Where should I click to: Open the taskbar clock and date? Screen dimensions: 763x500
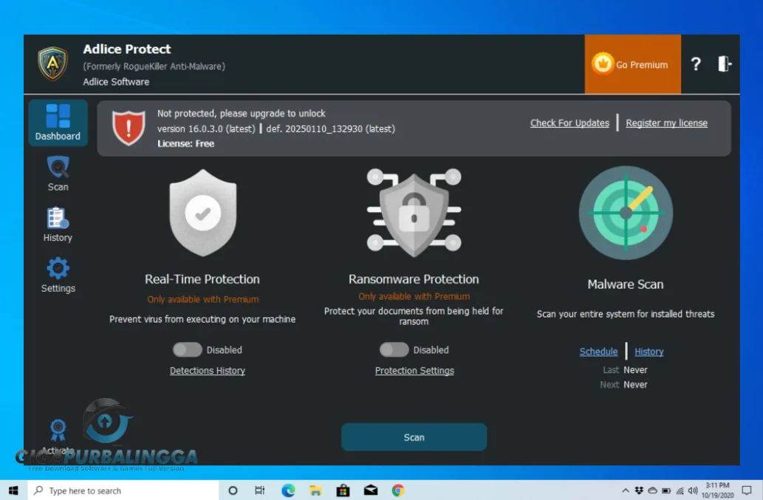717,490
